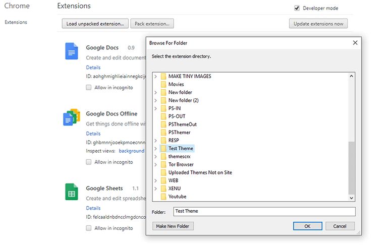
Task: Open Details link for Google Docs
Action: coord(93,68)
